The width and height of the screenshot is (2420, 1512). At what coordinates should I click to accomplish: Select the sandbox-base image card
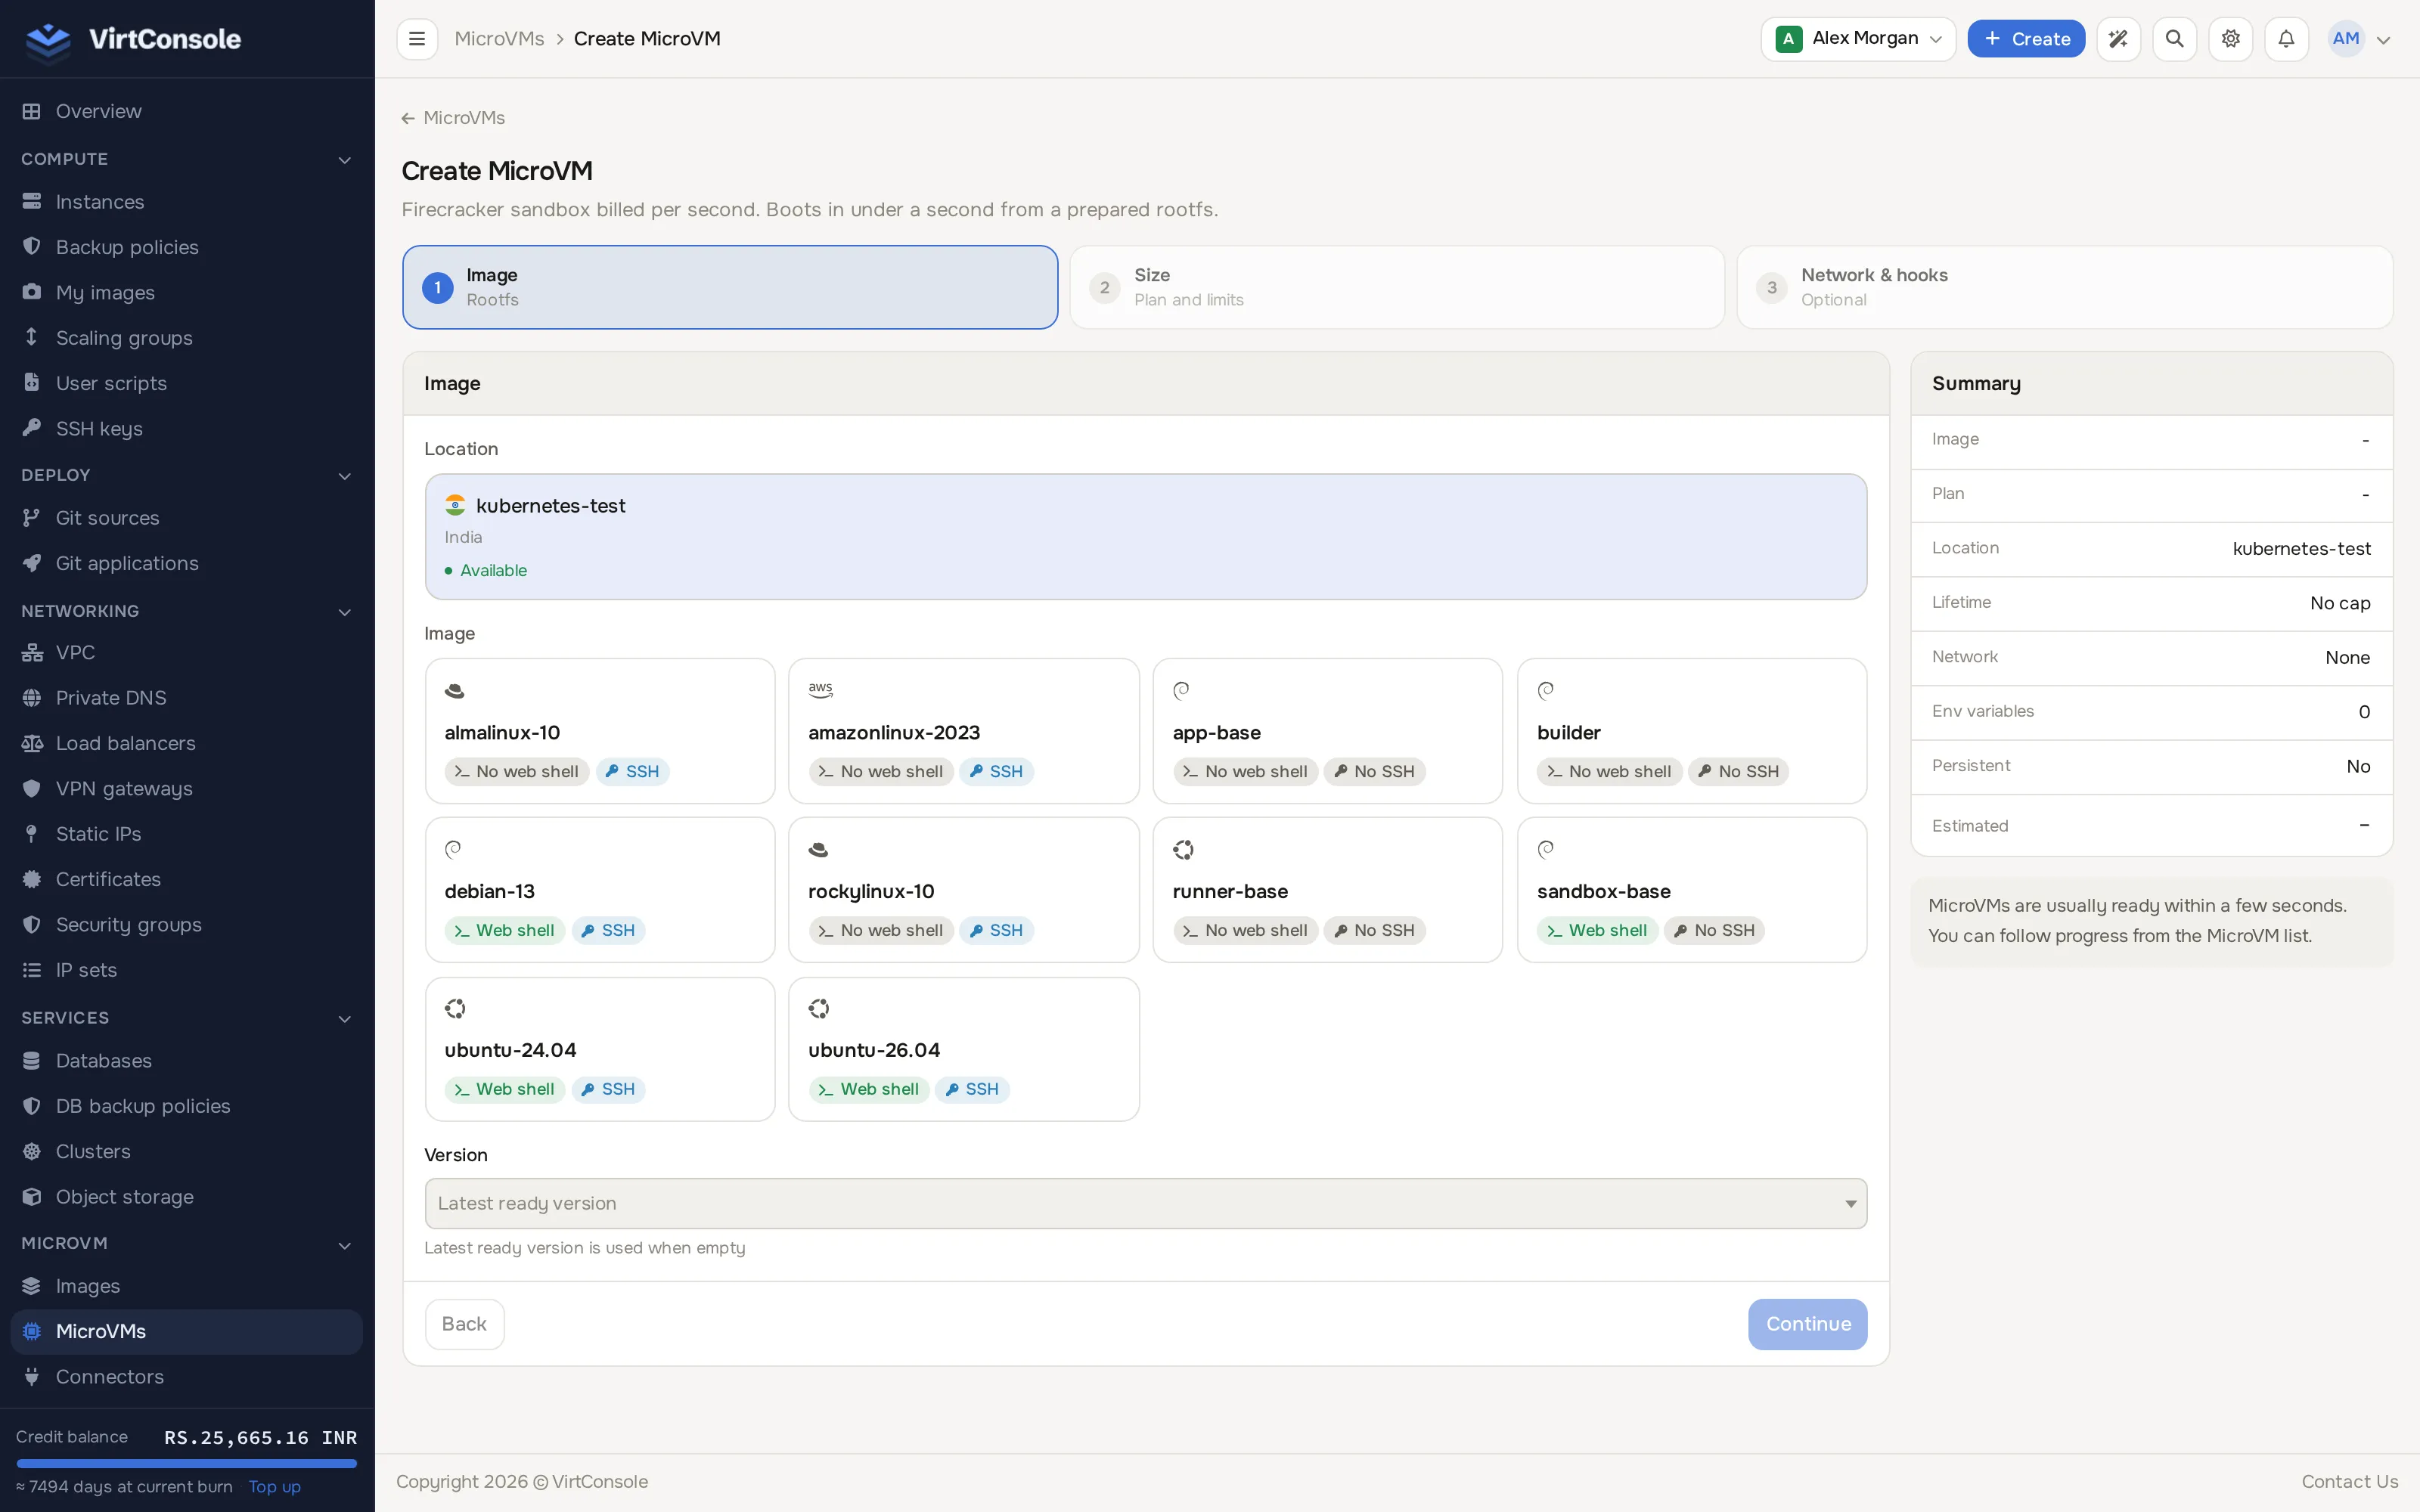pos(1692,889)
